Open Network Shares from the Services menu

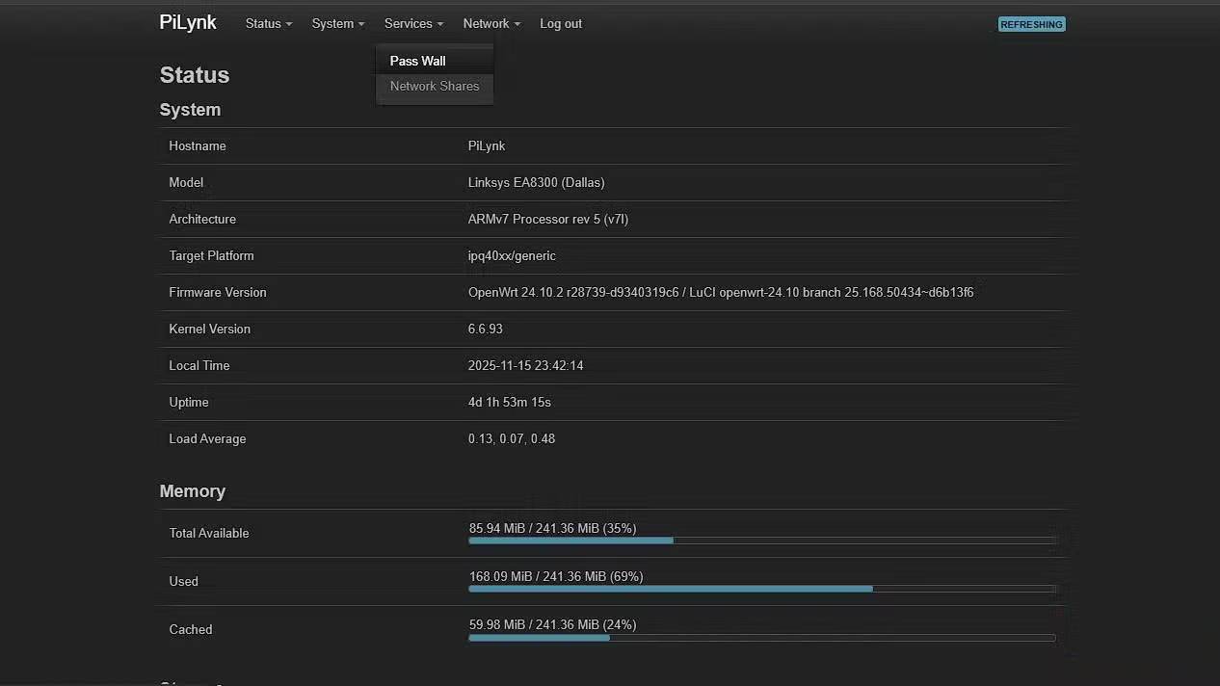435,86
